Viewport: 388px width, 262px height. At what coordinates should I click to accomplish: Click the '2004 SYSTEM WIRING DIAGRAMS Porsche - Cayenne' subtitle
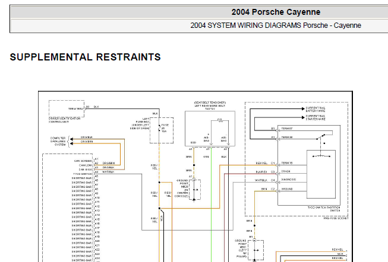pyautogui.click(x=276, y=25)
